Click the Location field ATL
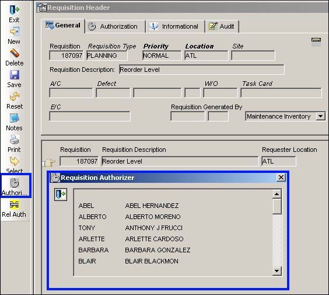 [x=206, y=55]
